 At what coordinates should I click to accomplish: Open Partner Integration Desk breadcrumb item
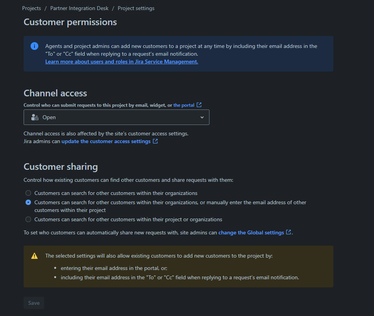79,8
